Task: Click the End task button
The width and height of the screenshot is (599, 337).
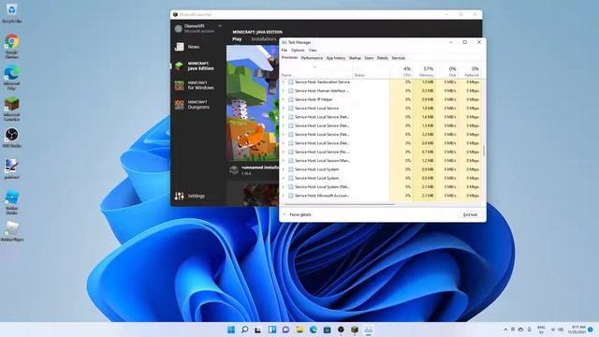Action: click(x=470, y=214)
